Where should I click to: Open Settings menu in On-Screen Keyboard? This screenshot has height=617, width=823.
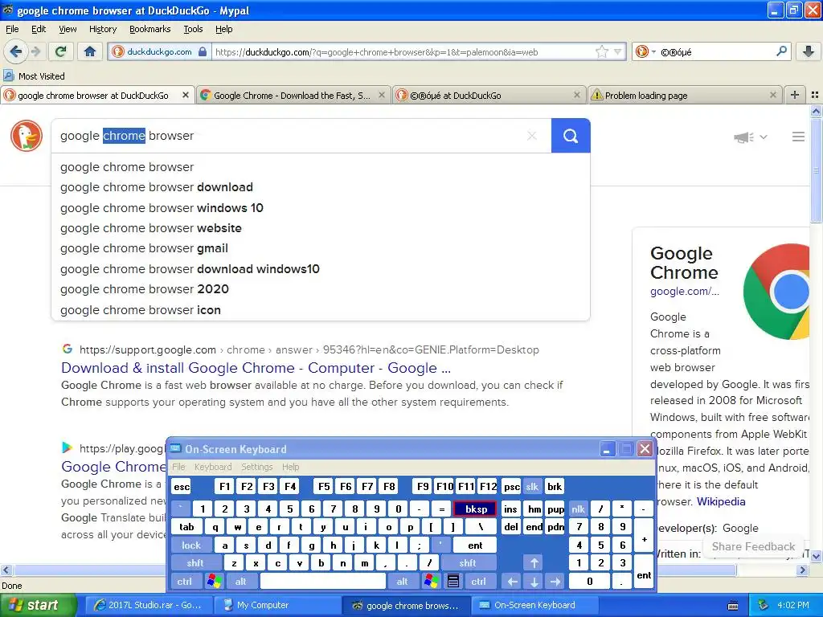tap(256, 467)
